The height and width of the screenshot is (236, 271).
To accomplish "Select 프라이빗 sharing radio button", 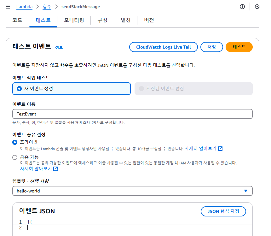I will coord(15,142).
